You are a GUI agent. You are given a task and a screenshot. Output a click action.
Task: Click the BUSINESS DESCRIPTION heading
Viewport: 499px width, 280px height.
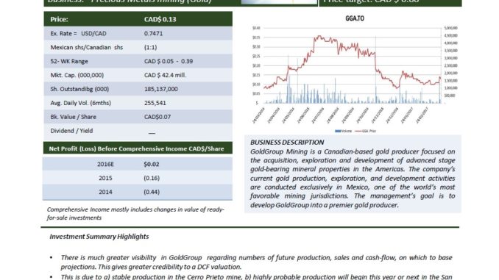coord(287,143)
